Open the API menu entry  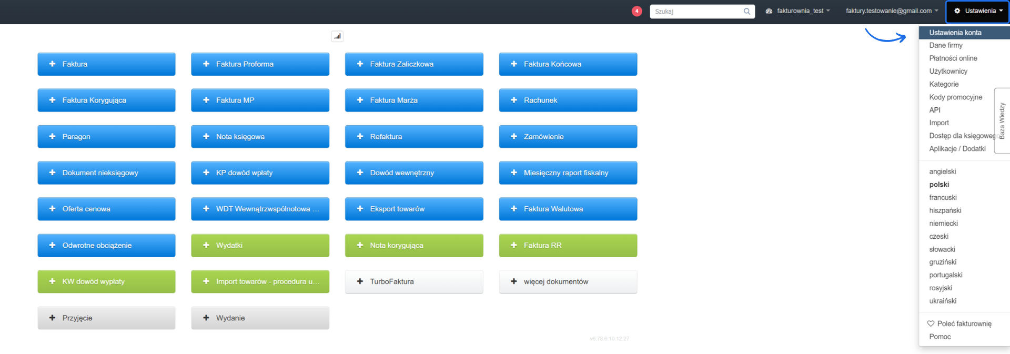tap(935, 110)
